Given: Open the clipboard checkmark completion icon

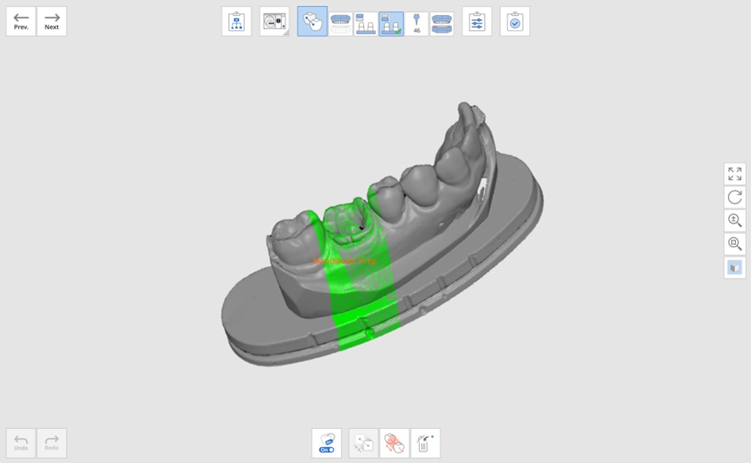Looking at the screenshot, I should click(515, 21).
